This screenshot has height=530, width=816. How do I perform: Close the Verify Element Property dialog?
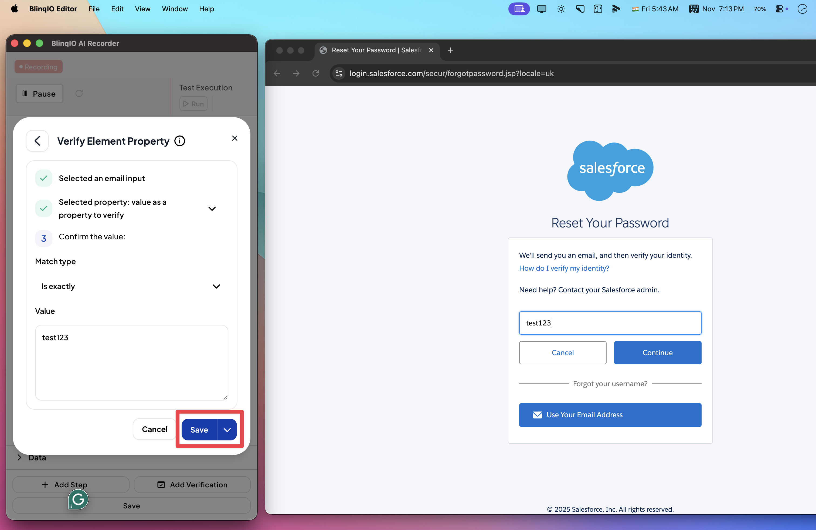coord(234,138)
